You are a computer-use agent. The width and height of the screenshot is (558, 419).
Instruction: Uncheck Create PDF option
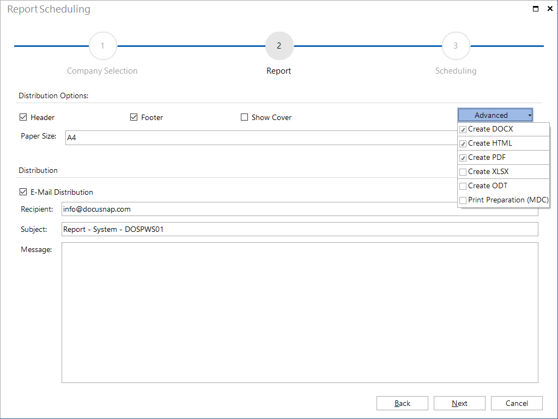click(463, 158)
